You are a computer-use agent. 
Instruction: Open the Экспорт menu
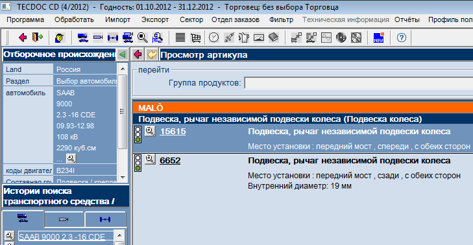155,19
